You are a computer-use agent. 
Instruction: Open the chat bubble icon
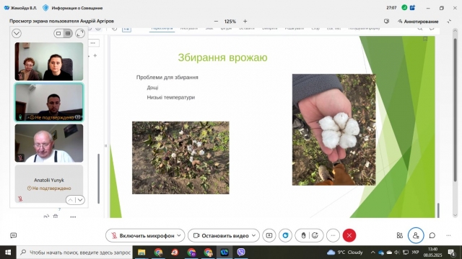[432, 235]
